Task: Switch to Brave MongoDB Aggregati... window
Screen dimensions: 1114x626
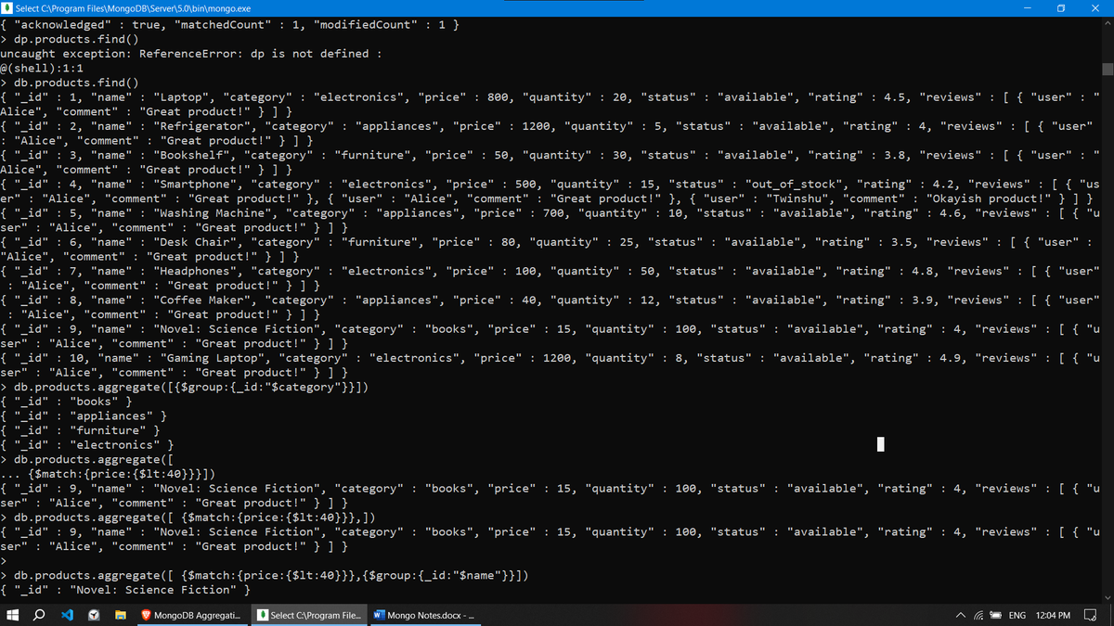Action: (x=191, y=615)
